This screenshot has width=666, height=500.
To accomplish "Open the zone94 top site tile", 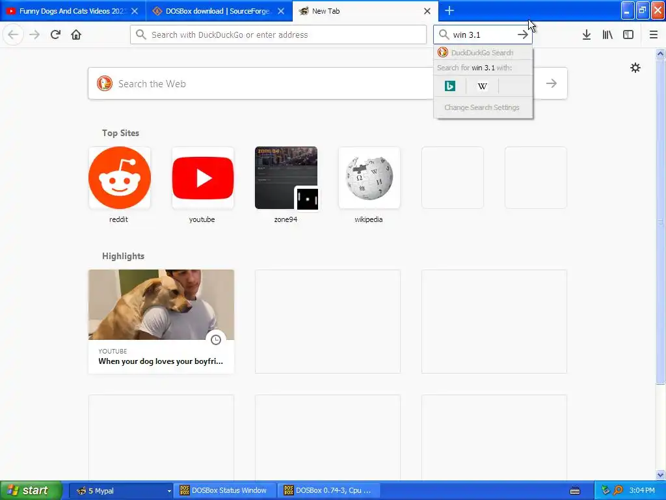I will point(286,178).
